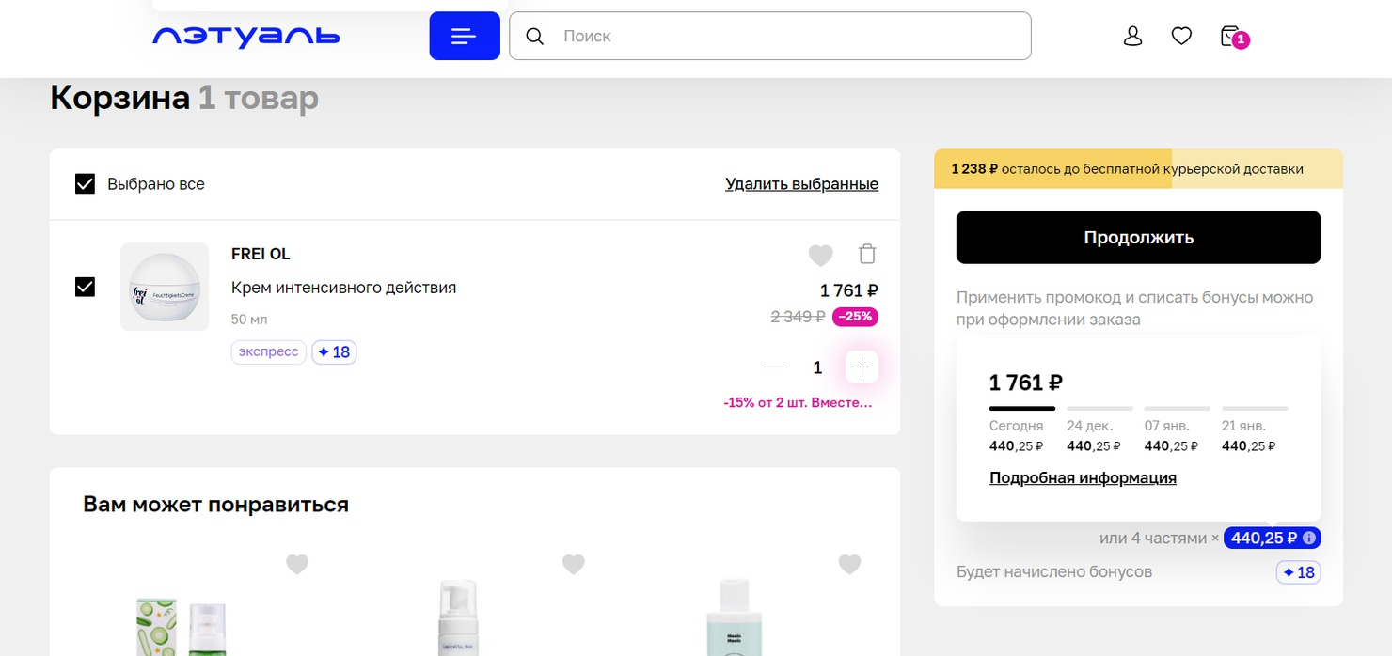Image resolution: width=1392 pixels, height=656 pixels.
Task: Select the 24 дек. payment segment
Action: [x=1099, y=428]
